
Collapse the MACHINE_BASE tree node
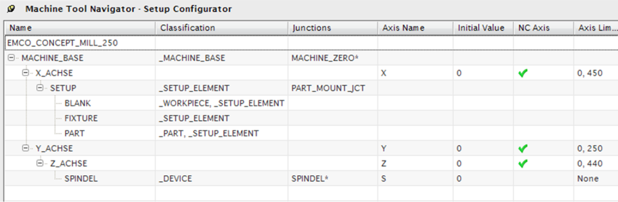12,58
